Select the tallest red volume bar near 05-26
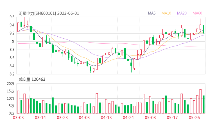The image size is (208, 124). (x=200, y=101)
